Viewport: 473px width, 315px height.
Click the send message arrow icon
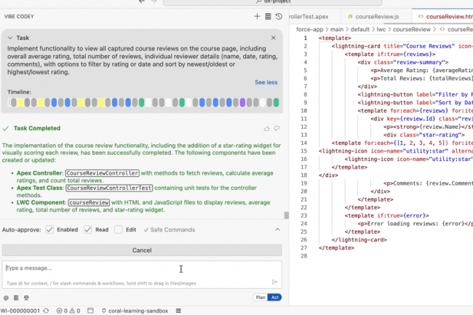tap(274, 282)
